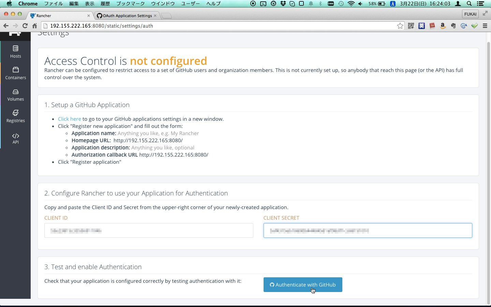Open the ファイル menu

click(54, 4)
